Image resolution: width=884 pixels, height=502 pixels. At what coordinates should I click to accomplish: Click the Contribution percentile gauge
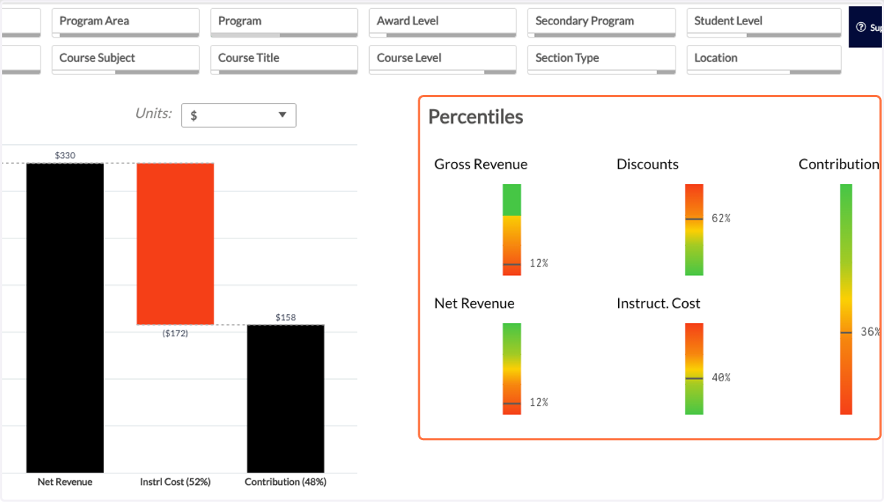pyautogui.click(x=846, y=299)
